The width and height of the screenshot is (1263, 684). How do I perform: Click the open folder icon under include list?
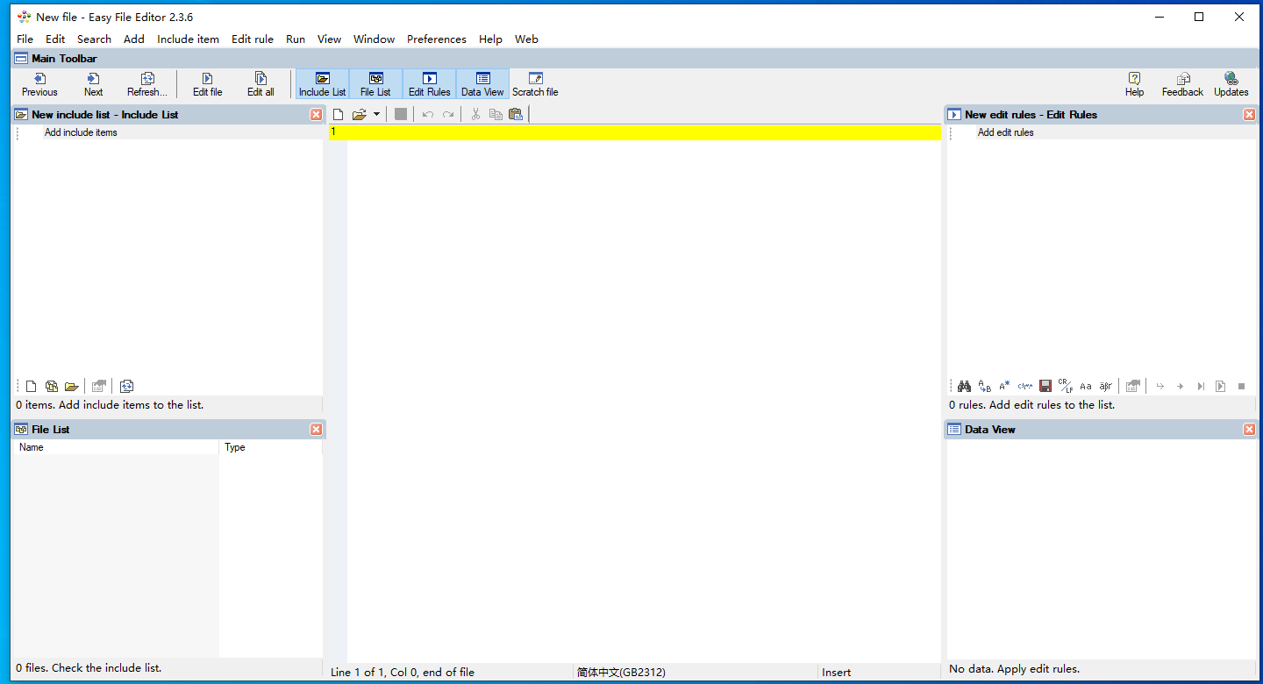click(x=72, y=386)
